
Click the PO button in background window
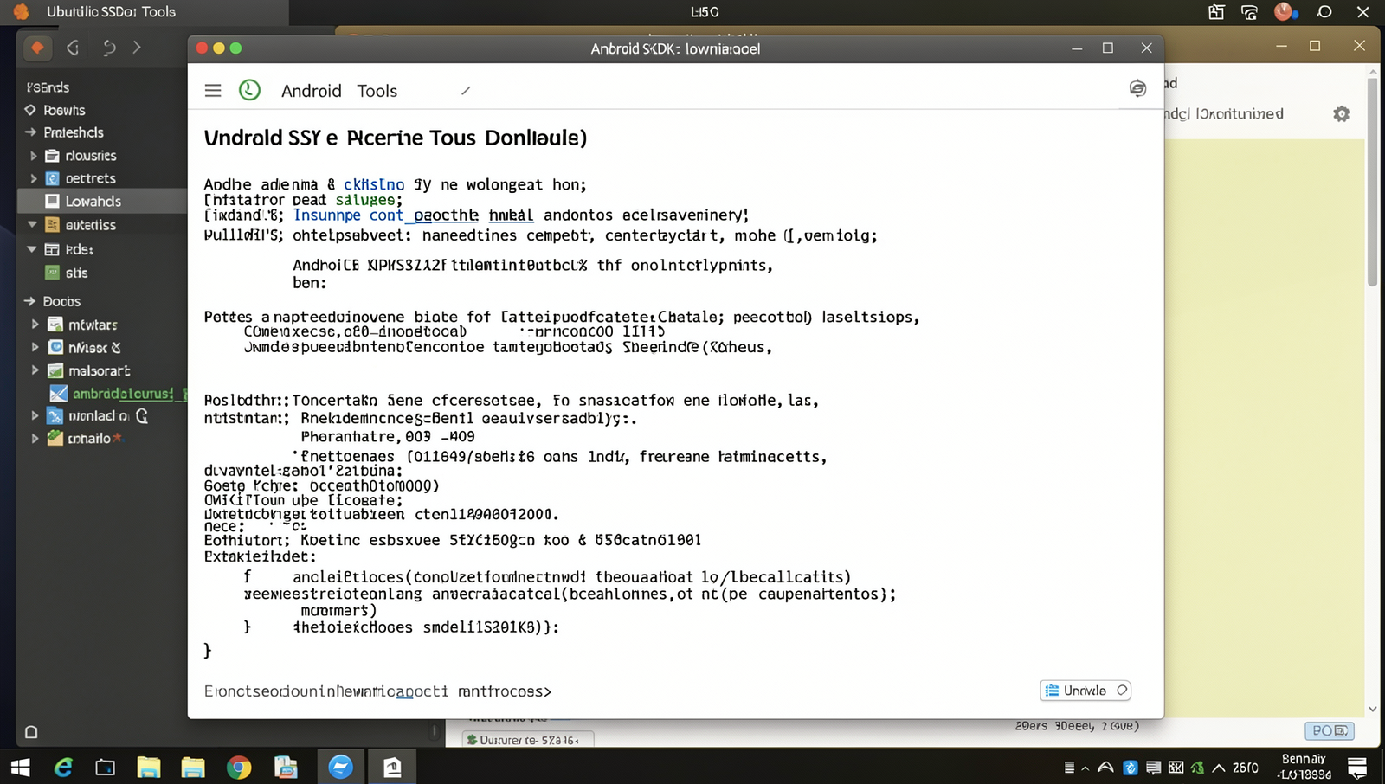1330,731
